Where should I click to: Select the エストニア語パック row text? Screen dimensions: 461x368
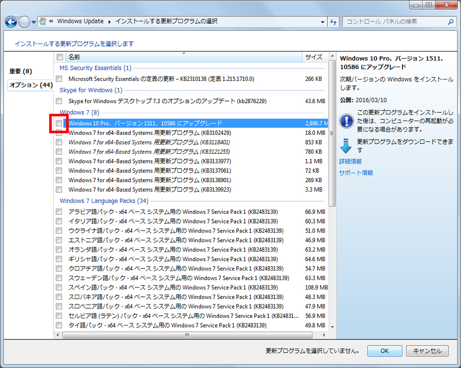[176, 240]
